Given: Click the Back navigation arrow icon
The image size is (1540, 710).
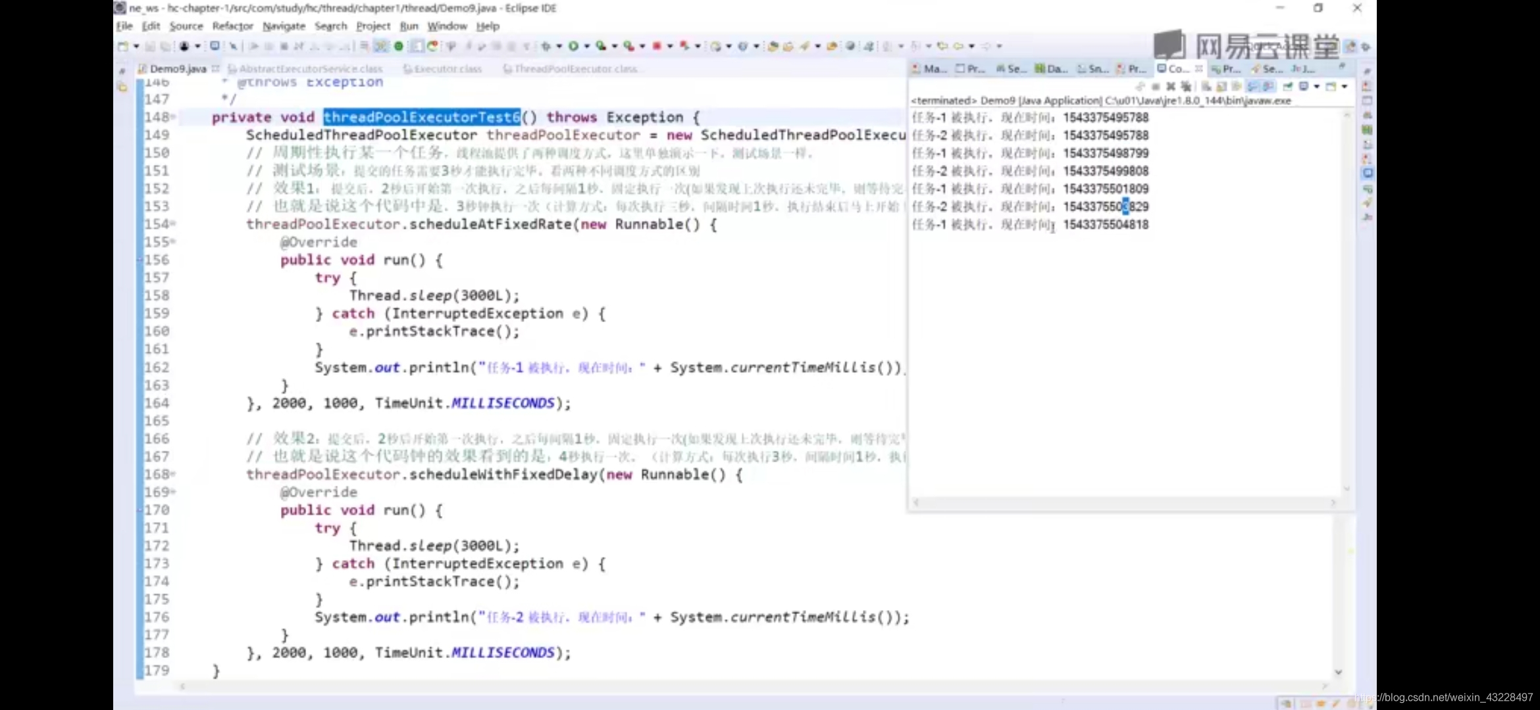Looking at the screenshot, I should coord(958,46).
